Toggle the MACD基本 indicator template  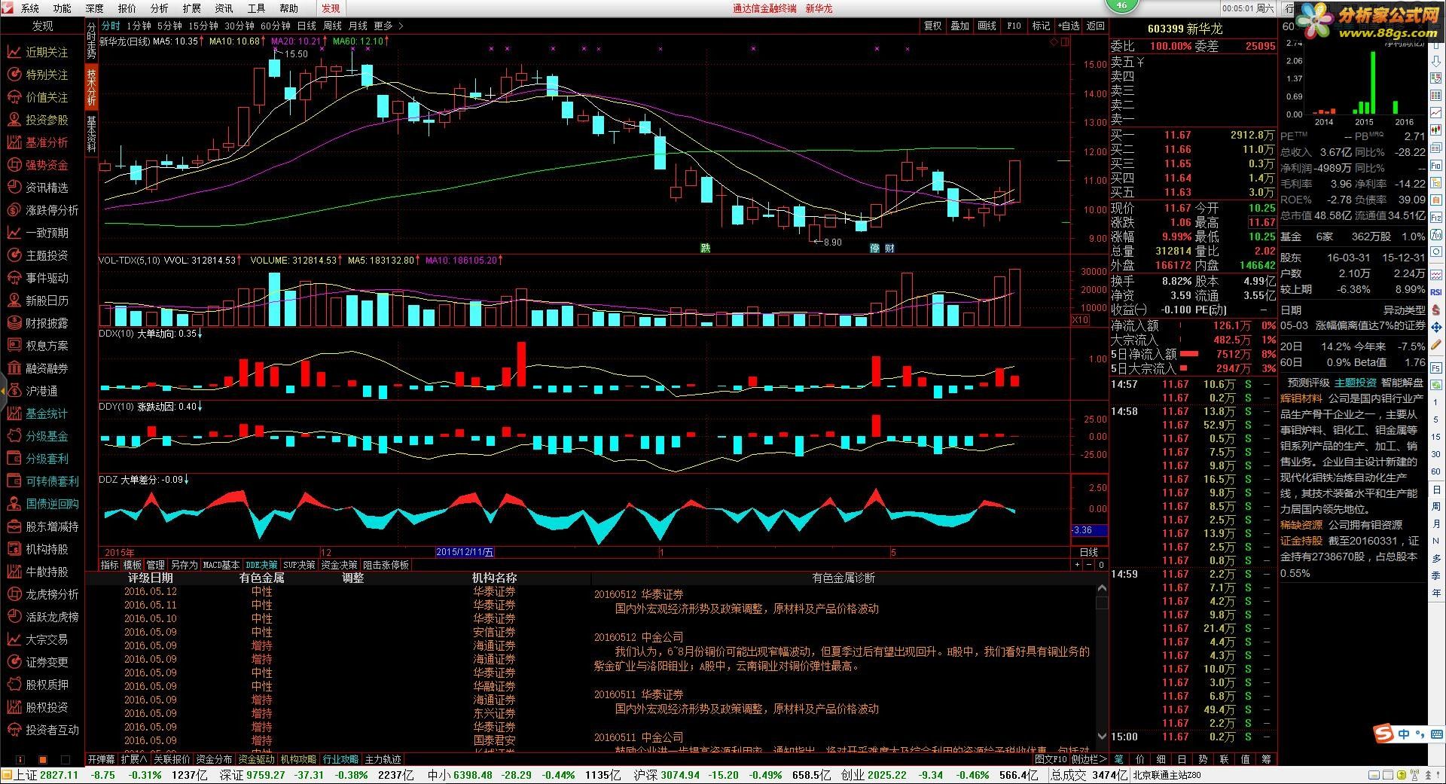pyautogui.click(x=221, y=565)
